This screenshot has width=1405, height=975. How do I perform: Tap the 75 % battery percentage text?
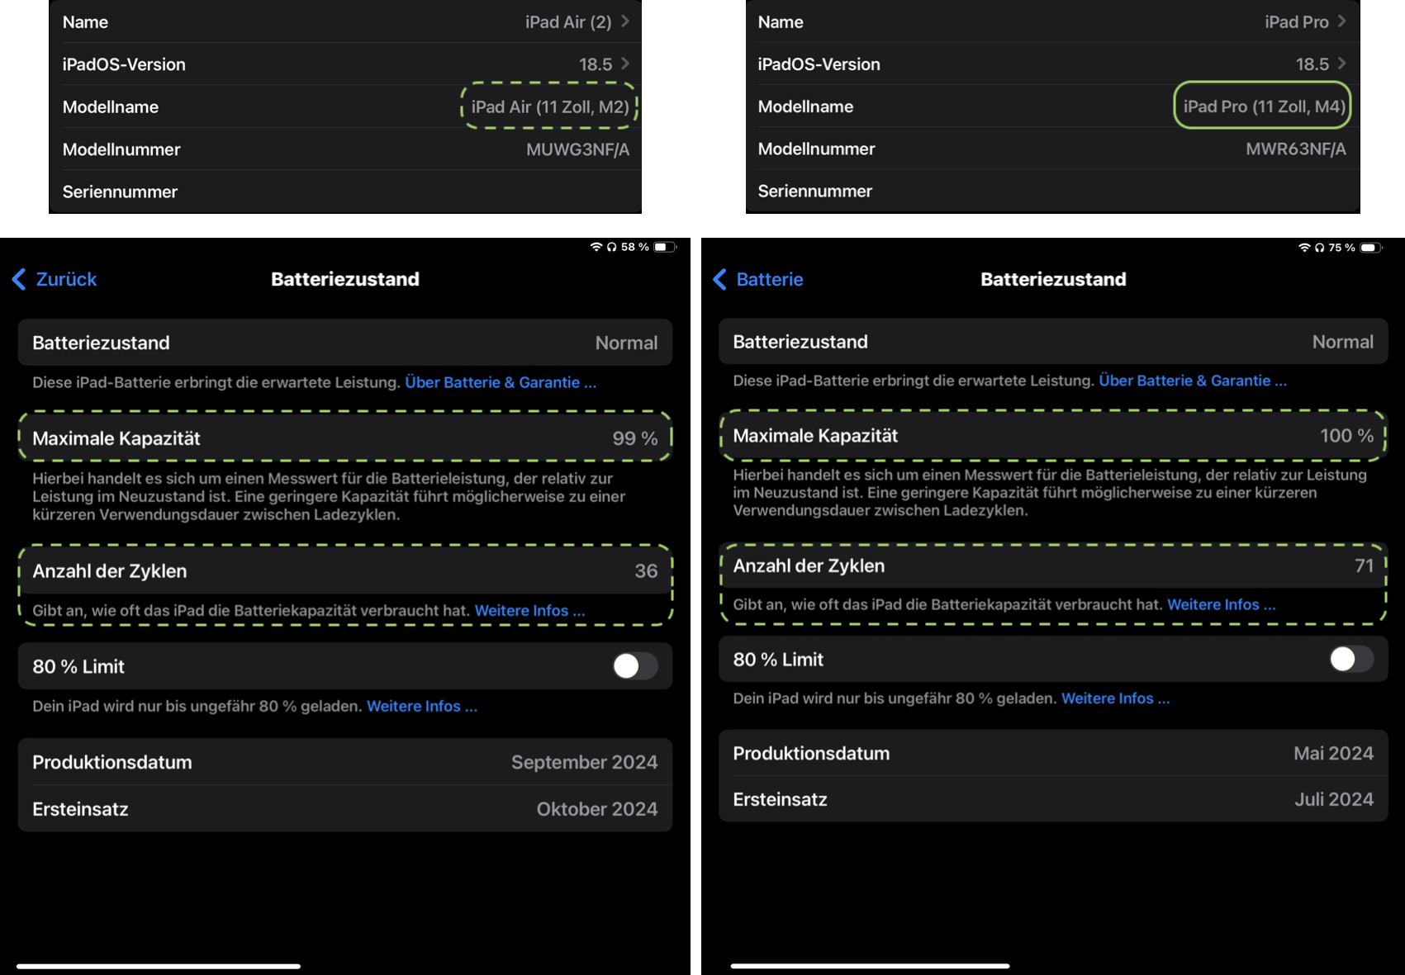(x=1342, y=248)
